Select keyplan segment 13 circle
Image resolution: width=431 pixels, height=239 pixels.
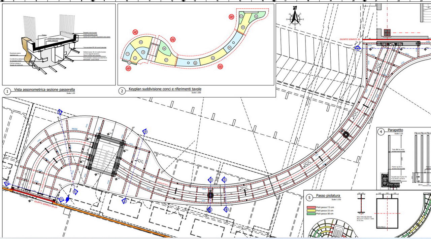pos(129,63)
